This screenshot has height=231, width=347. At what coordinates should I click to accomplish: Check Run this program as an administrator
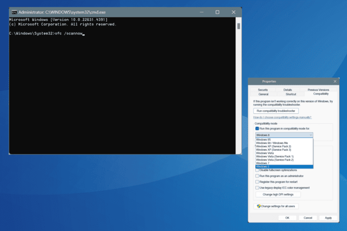pyautogui.click(x=257, y=176)
